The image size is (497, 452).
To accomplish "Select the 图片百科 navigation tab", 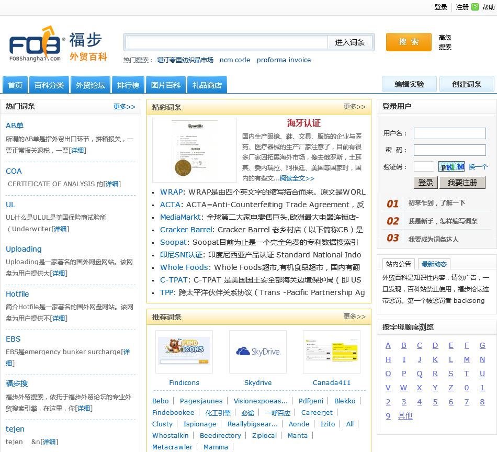I will (x=165, y=85).
